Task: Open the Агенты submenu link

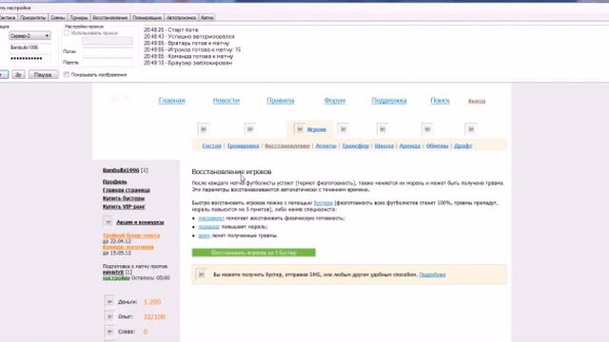Action: 325,145
